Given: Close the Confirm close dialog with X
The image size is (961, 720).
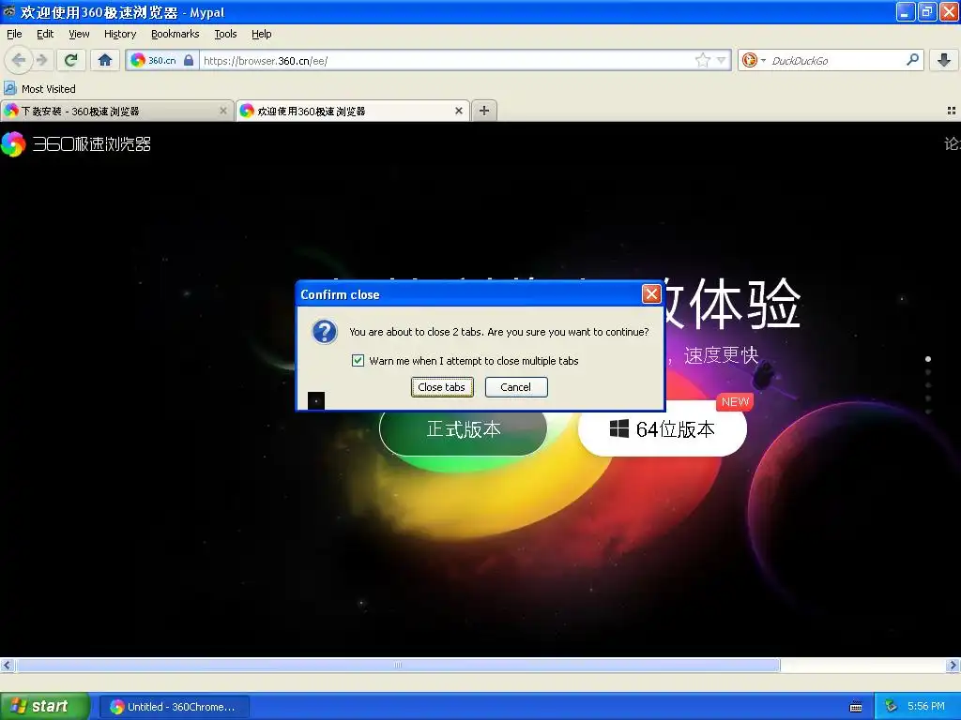Looking at the screenshot, I should [651, 294].
